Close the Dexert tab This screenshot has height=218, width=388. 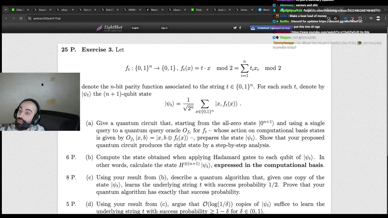click(x=50, y=10)
